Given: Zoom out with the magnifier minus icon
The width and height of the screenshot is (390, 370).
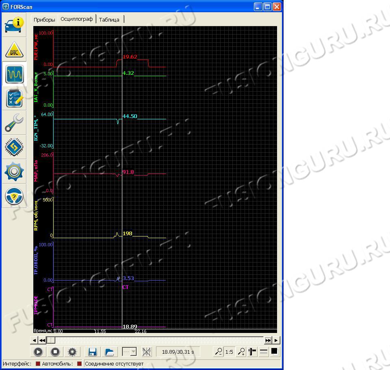Looking at the screenshot, I should point(219,352).
